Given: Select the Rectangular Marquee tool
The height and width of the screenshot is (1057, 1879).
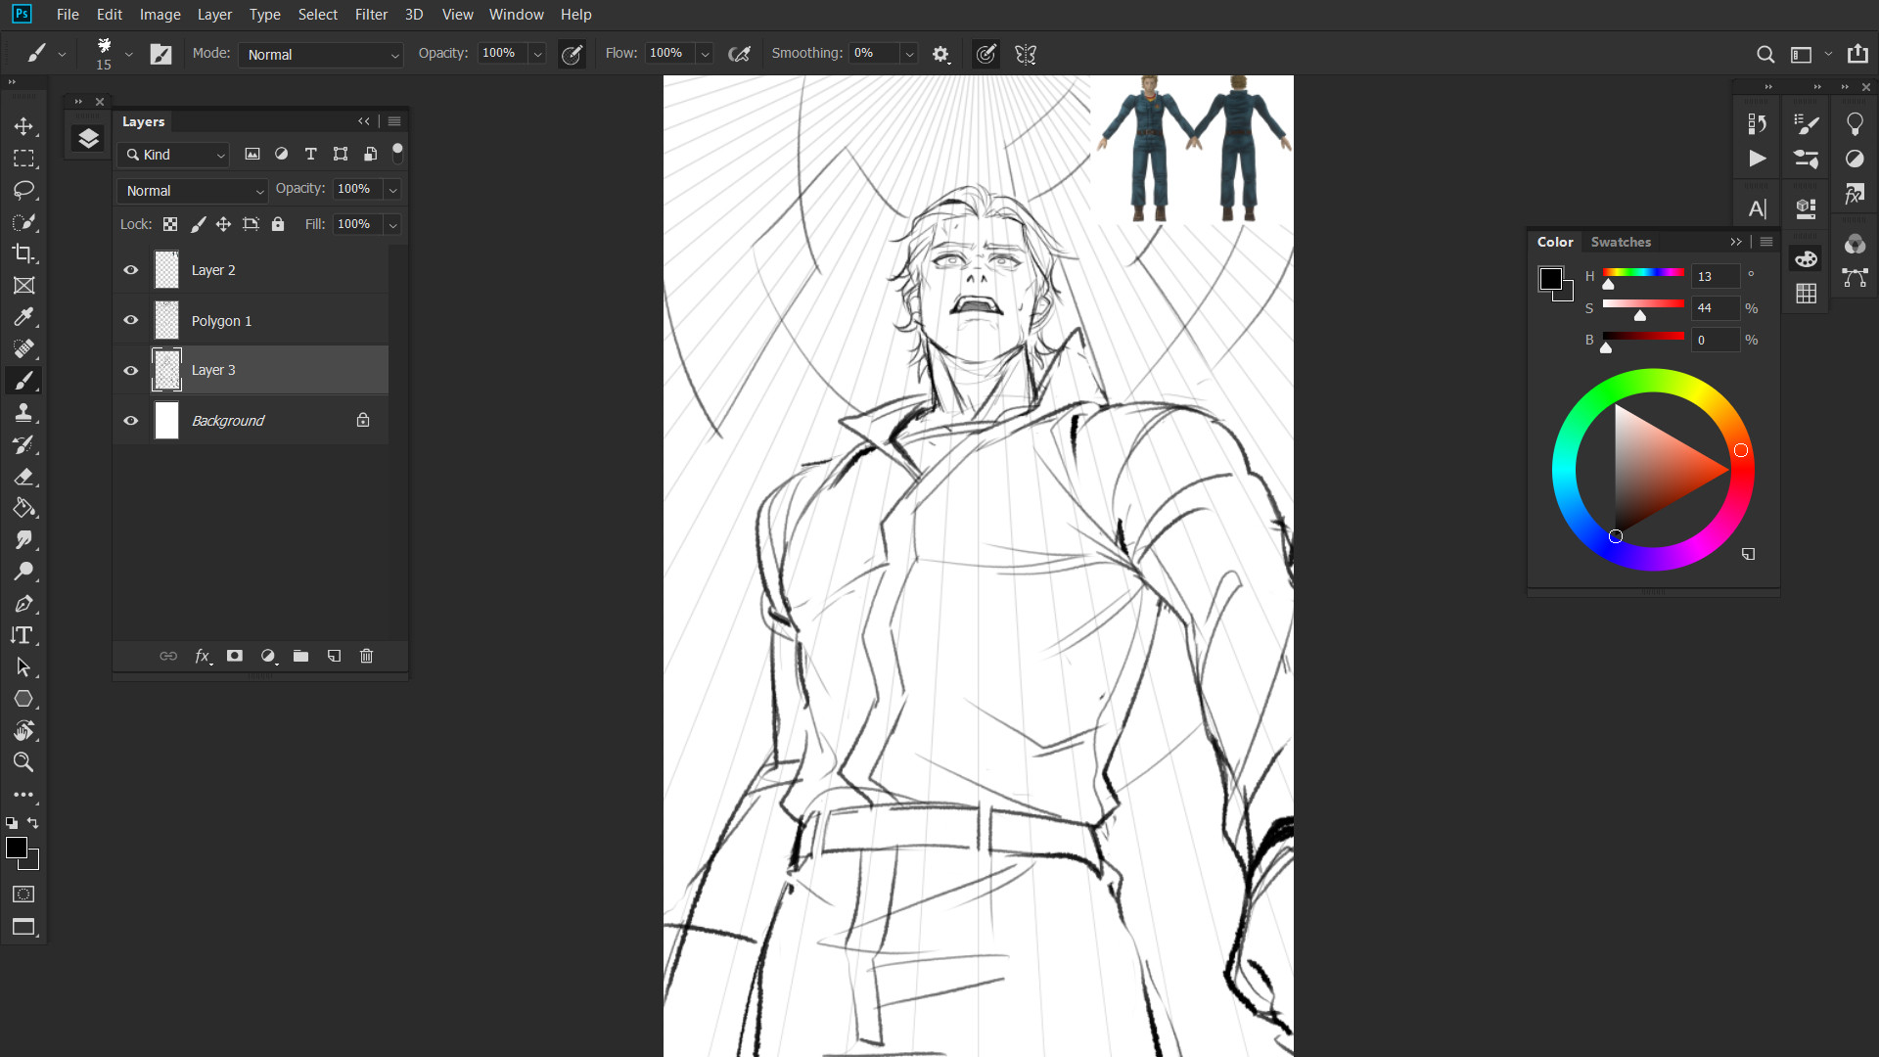Looking at the screenshot, I should click(x=23, y=159).
